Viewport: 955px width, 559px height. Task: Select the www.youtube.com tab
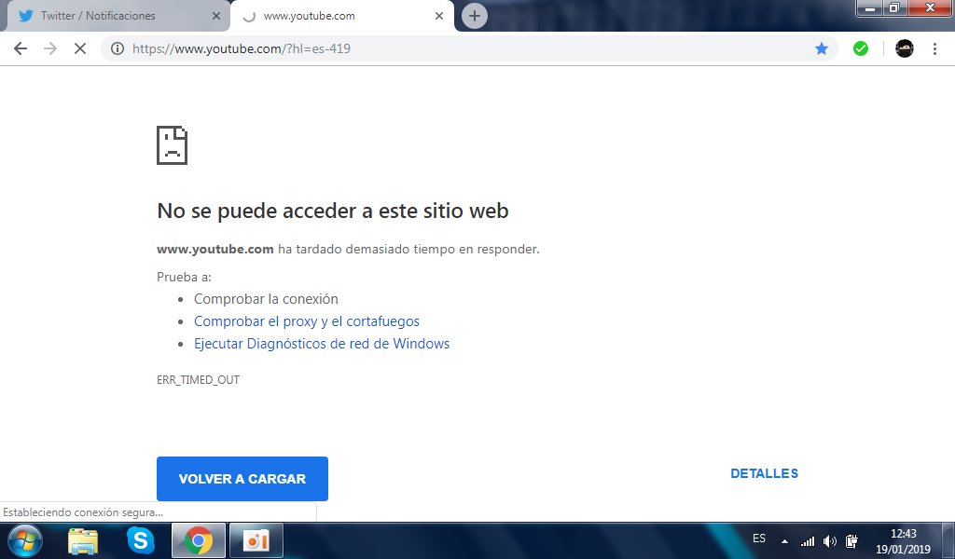341,16
